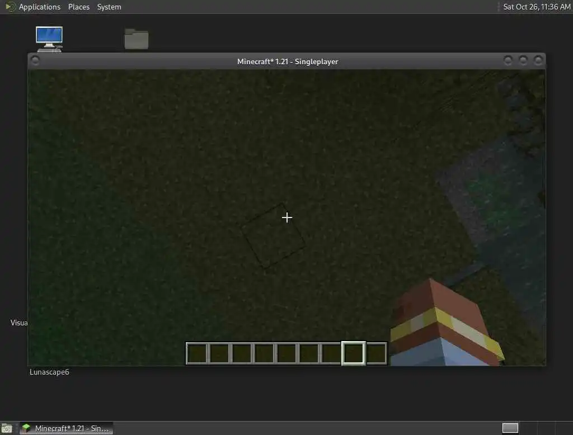Screen dimensions: 573x435
Task: Select the third hotbar slot
Action: point(242,353)
